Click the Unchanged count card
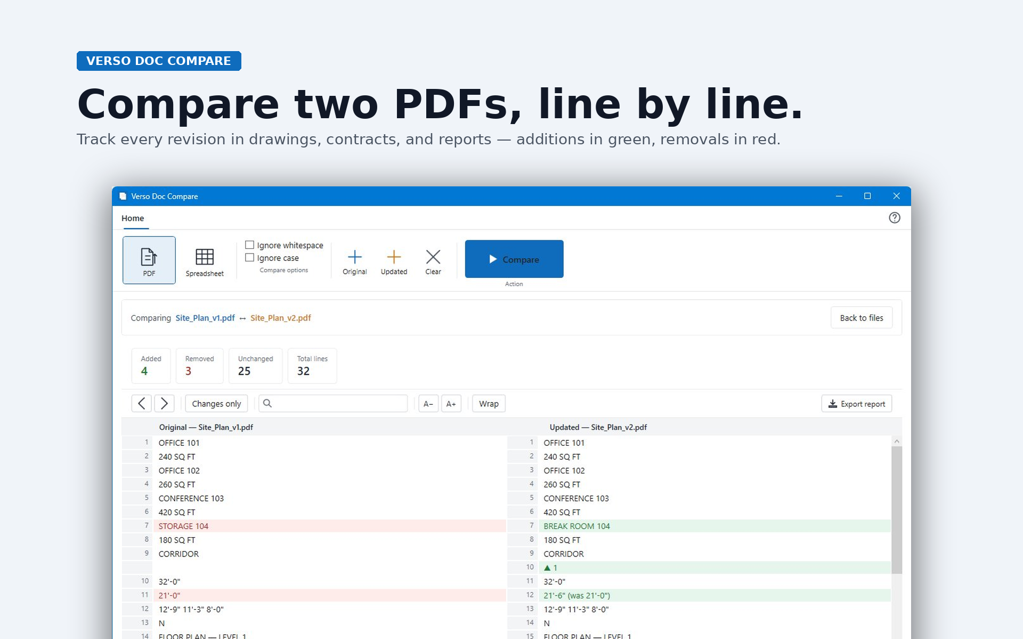 click(x=256, y=366)
